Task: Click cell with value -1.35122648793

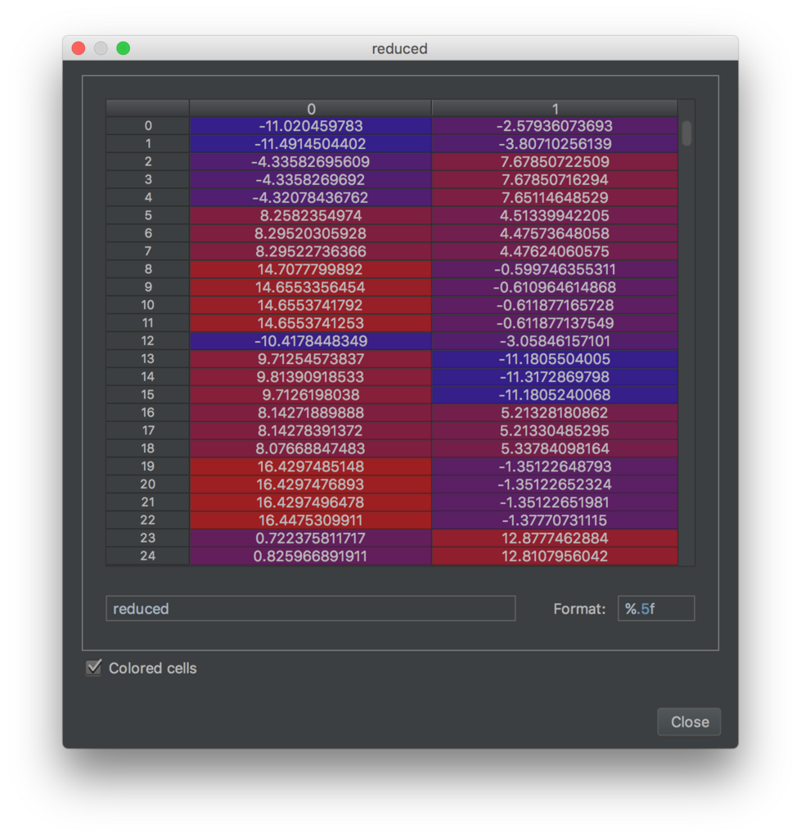Action: click(555, 466)
